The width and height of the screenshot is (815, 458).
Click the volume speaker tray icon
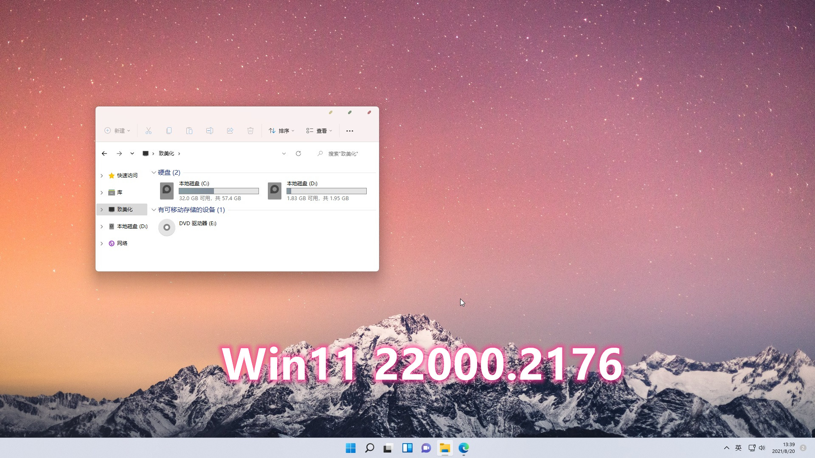[762, 448]
